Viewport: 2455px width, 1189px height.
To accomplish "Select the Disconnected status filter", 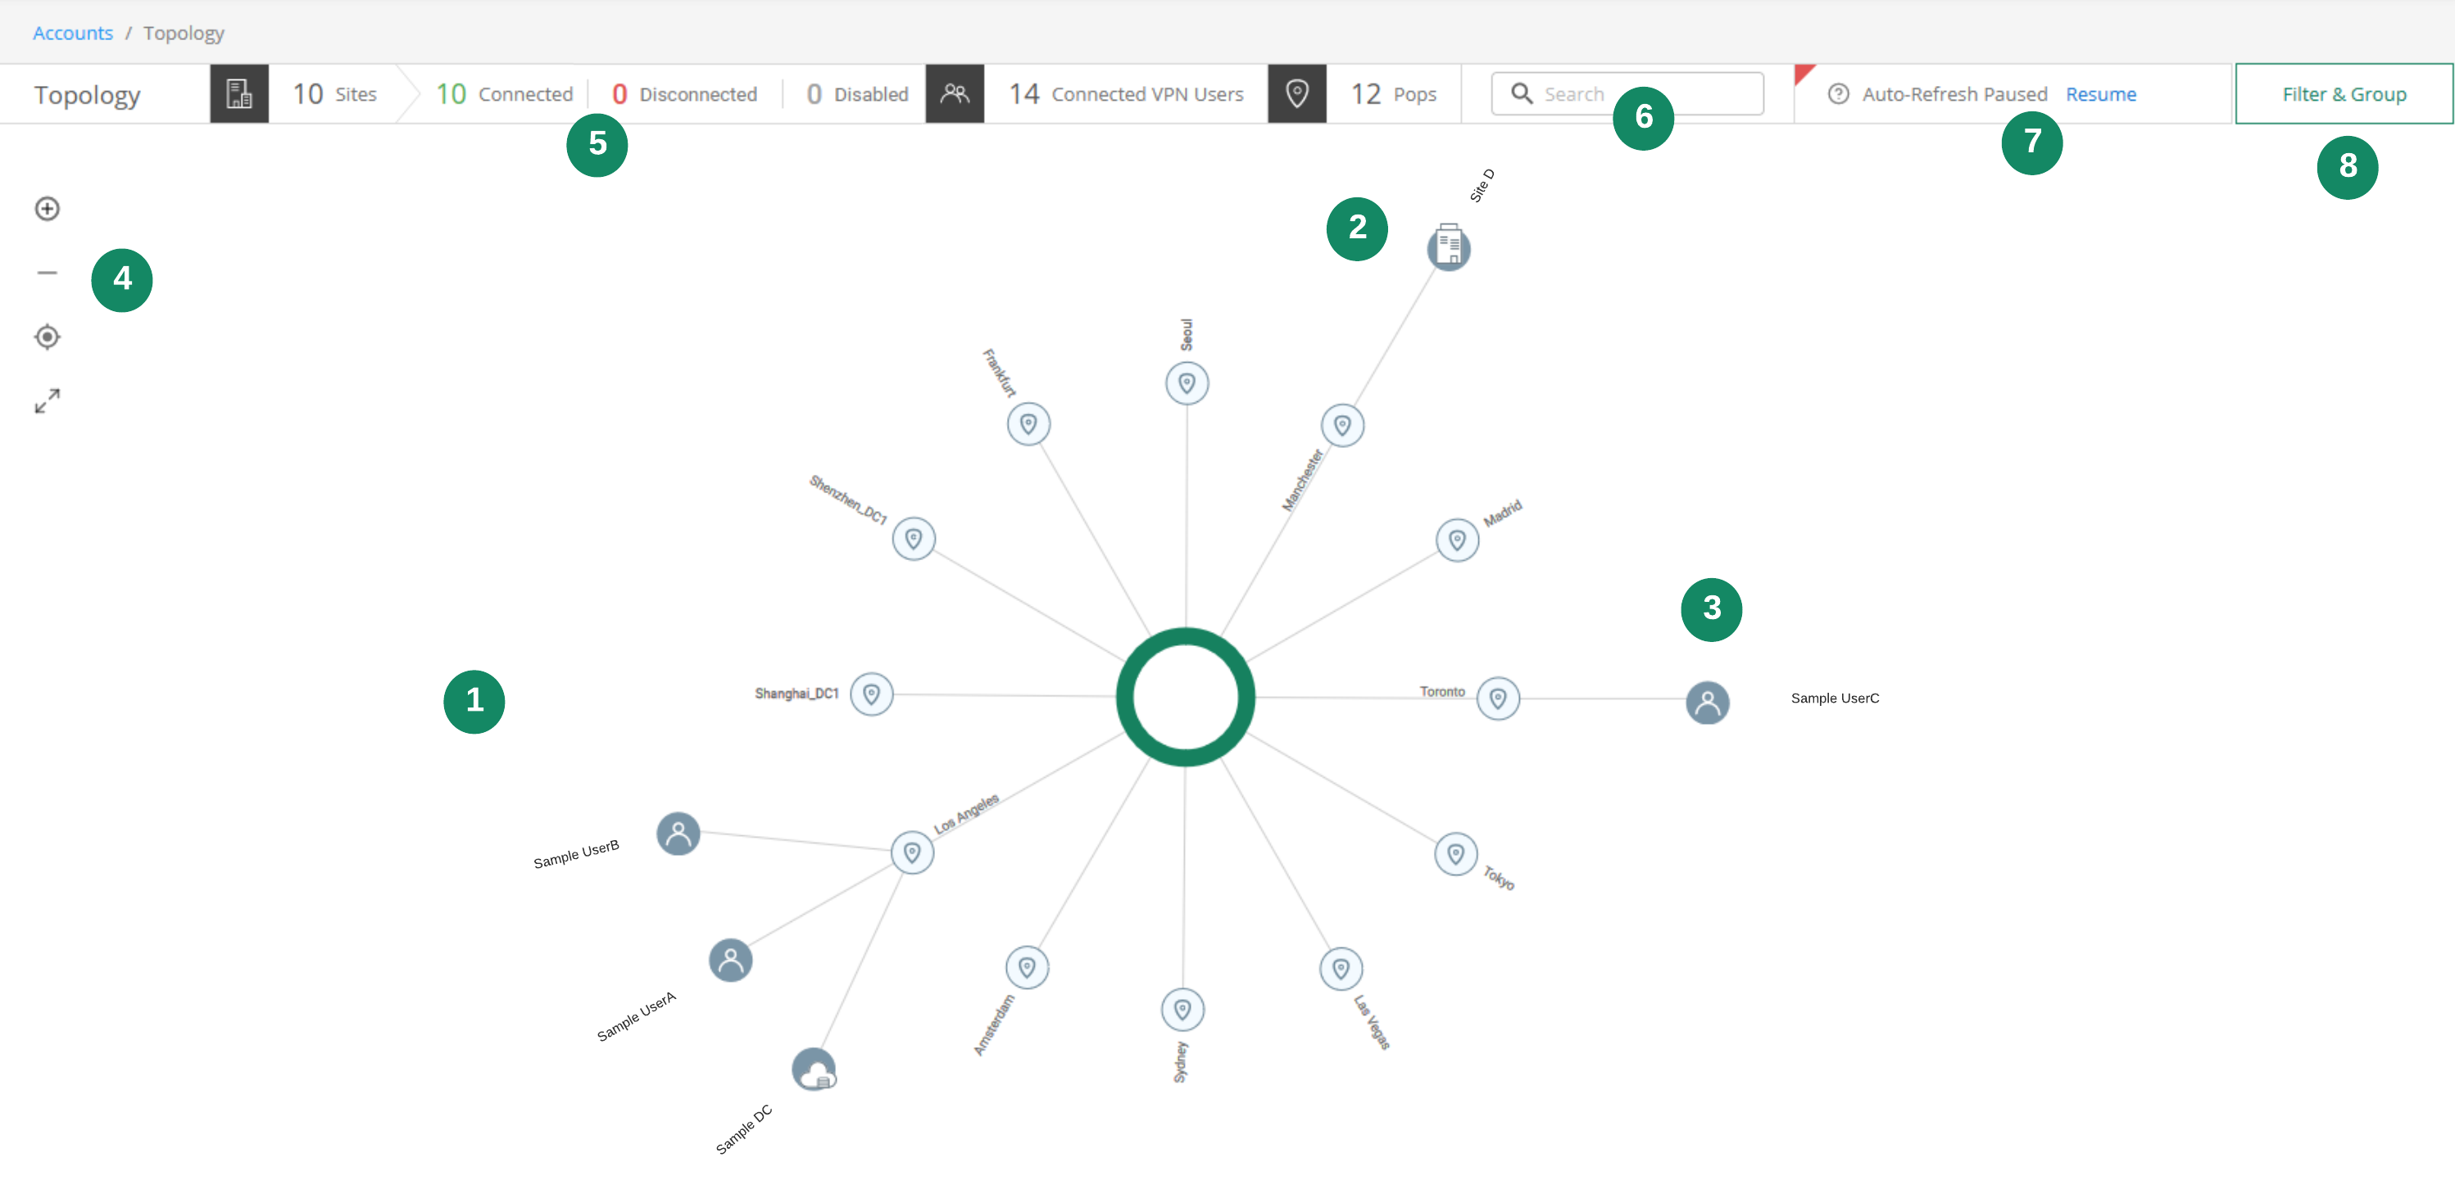I will [x=686, y=93].
